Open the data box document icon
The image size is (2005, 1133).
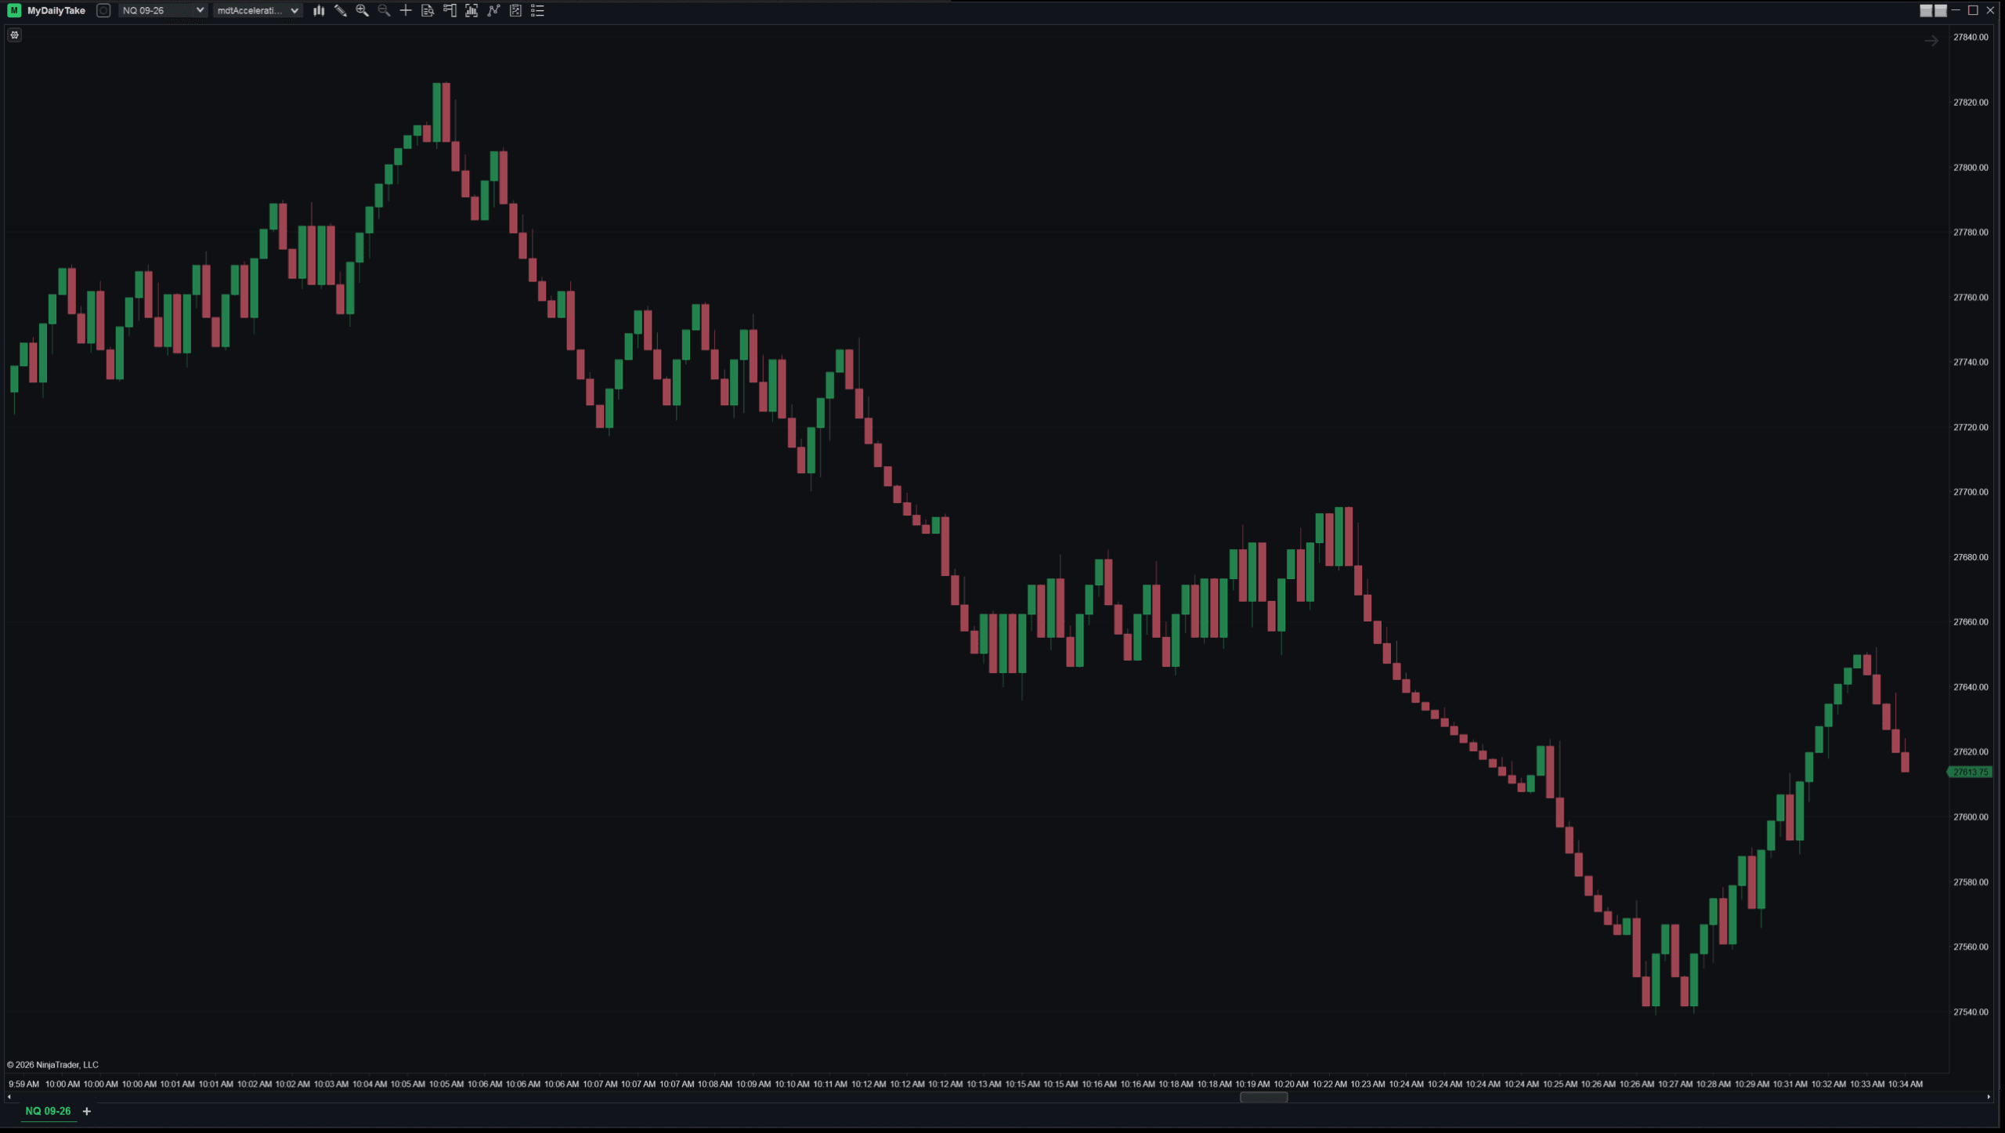point(428,10)
